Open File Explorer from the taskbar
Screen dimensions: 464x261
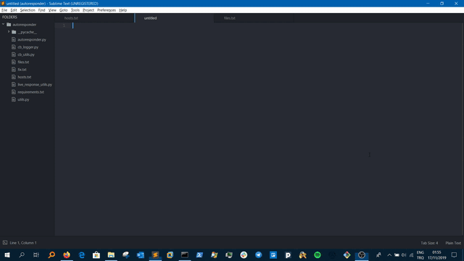pyautogui.click(x=111, y=254)
